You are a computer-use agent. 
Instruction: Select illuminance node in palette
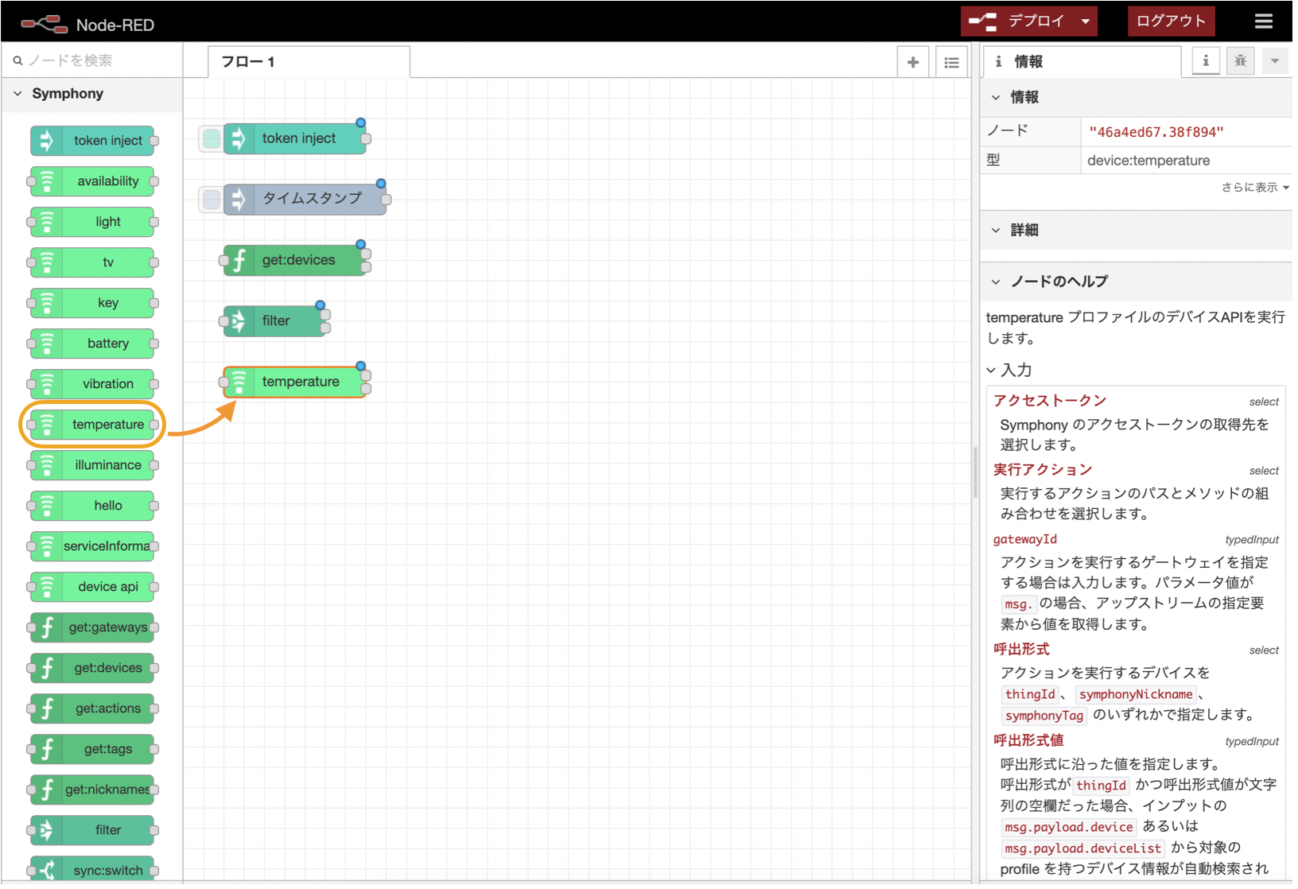tap(92, 466)
